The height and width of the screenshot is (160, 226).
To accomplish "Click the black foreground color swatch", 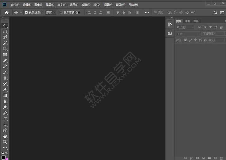I will coord(3,157).
